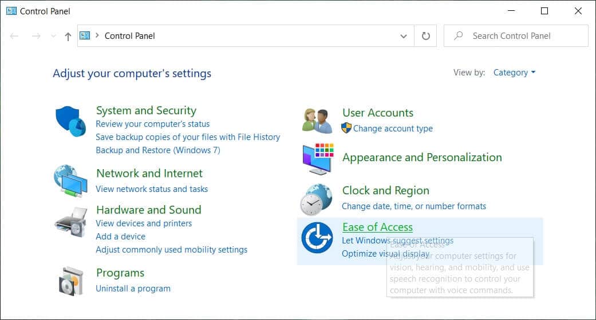Click the Search Control Panel field
Screen dimensions: 596x320
(x=516, y=35)
